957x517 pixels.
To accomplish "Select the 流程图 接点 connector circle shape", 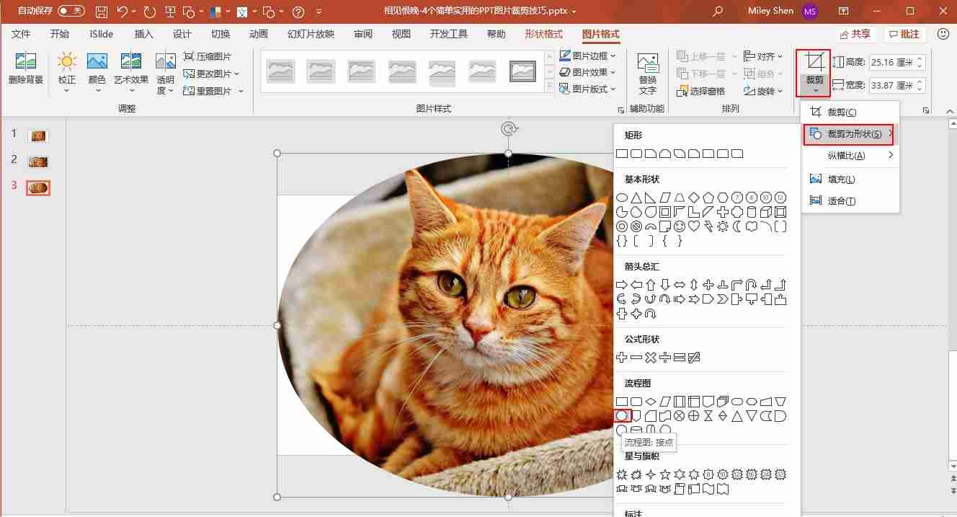I will point(622,416).
